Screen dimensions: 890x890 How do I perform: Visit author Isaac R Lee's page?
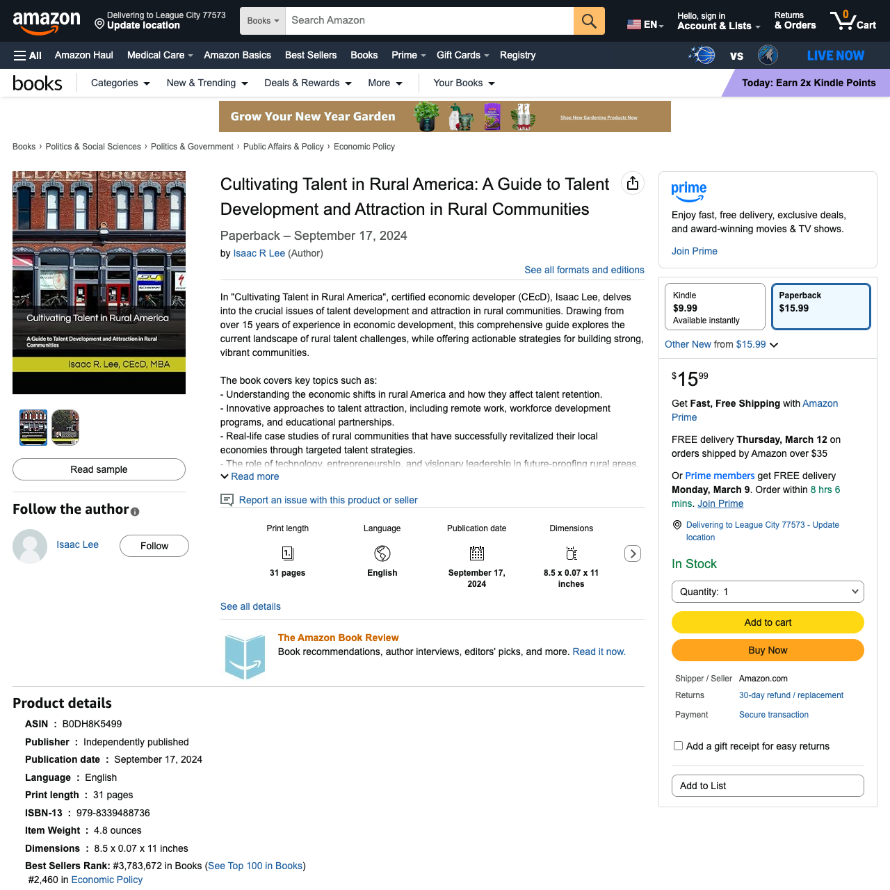[259, 253]
